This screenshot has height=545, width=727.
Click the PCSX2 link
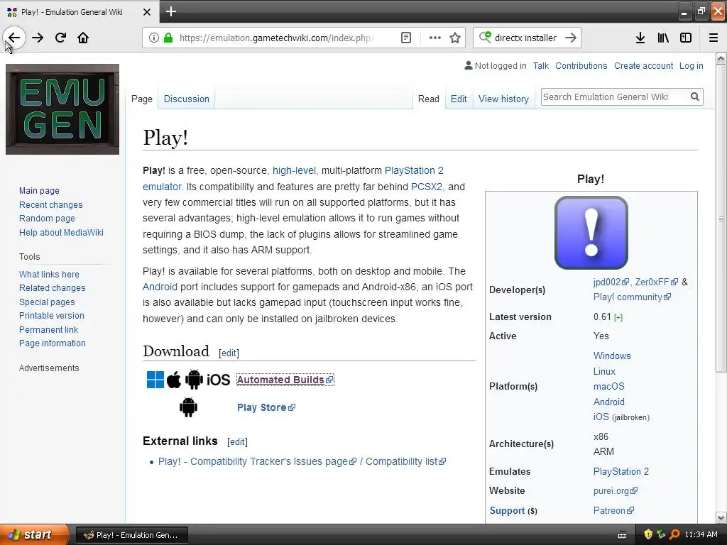coord(427,187)
